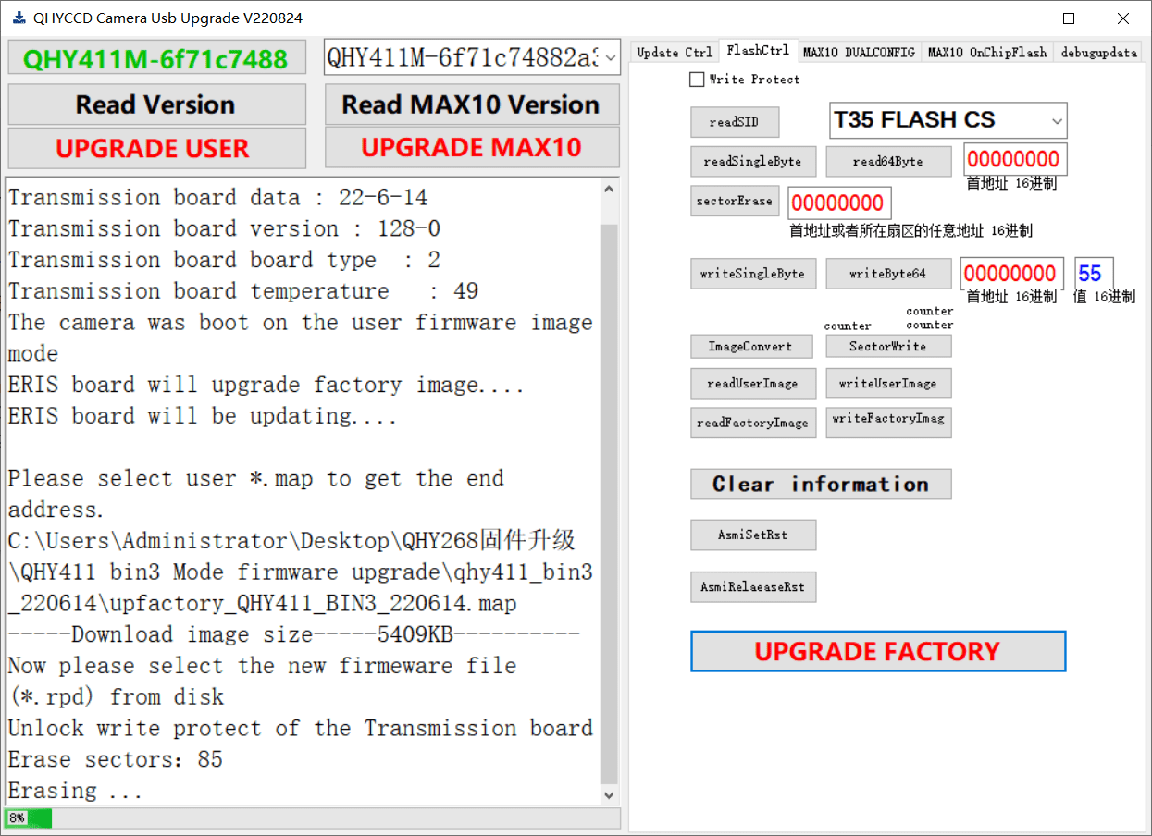Click the green QHY411M-6f71c7488 button
This screenshot has width=1152, height=836.
point(156,58)
